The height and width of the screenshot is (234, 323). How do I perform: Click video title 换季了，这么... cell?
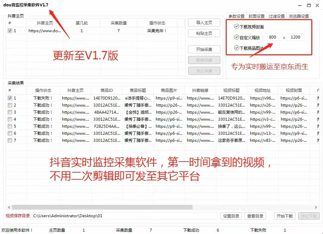click(x=231, y=126)
